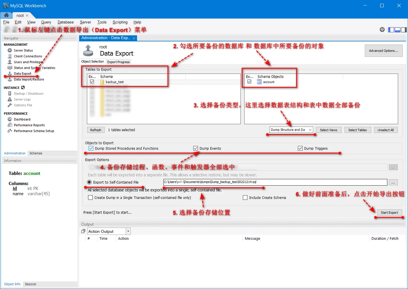Open the File menu
This screenshot has width=408, height=289.
[x=6, y=22]
